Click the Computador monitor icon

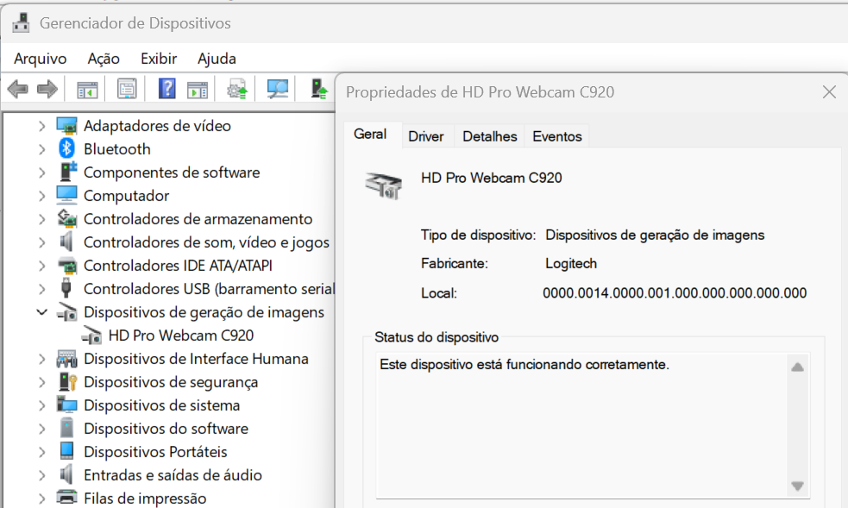[x=66, y=195]
